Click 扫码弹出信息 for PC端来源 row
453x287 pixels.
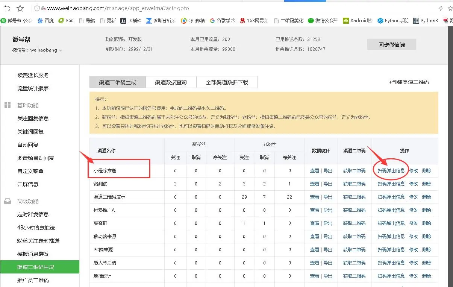coord(391,250)
